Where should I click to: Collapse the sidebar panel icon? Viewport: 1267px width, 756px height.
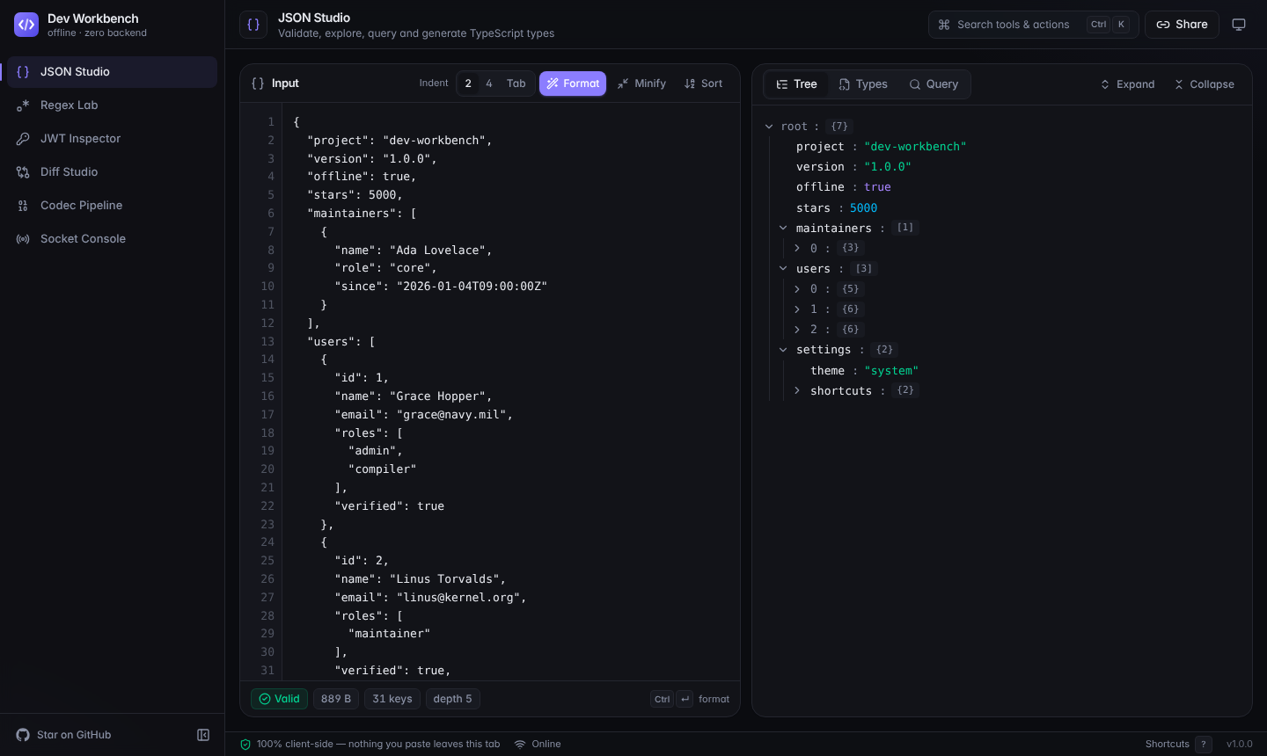point(203,735)
